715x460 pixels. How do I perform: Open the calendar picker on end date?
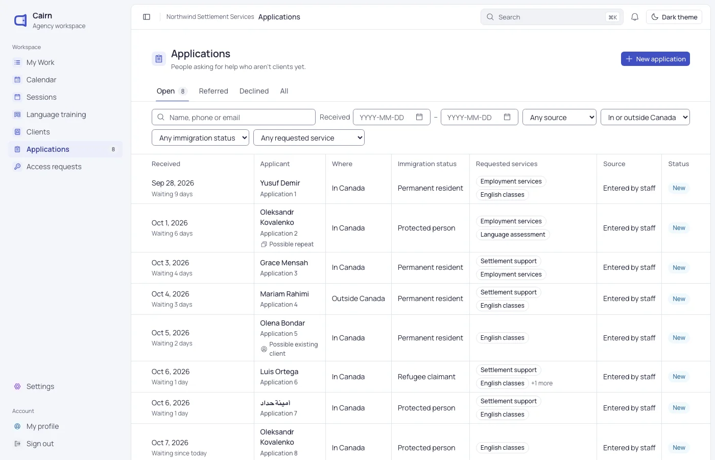point(507,117)
